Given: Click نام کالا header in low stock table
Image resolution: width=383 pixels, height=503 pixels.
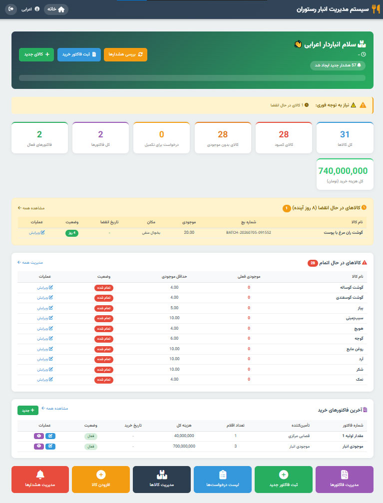Looking at the screenshot, I should click(x=358, y=277).
